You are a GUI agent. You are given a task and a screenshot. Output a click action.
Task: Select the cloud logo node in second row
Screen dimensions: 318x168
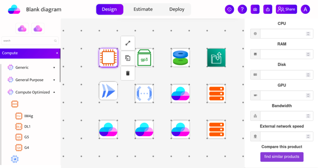(x=180, y=93)
